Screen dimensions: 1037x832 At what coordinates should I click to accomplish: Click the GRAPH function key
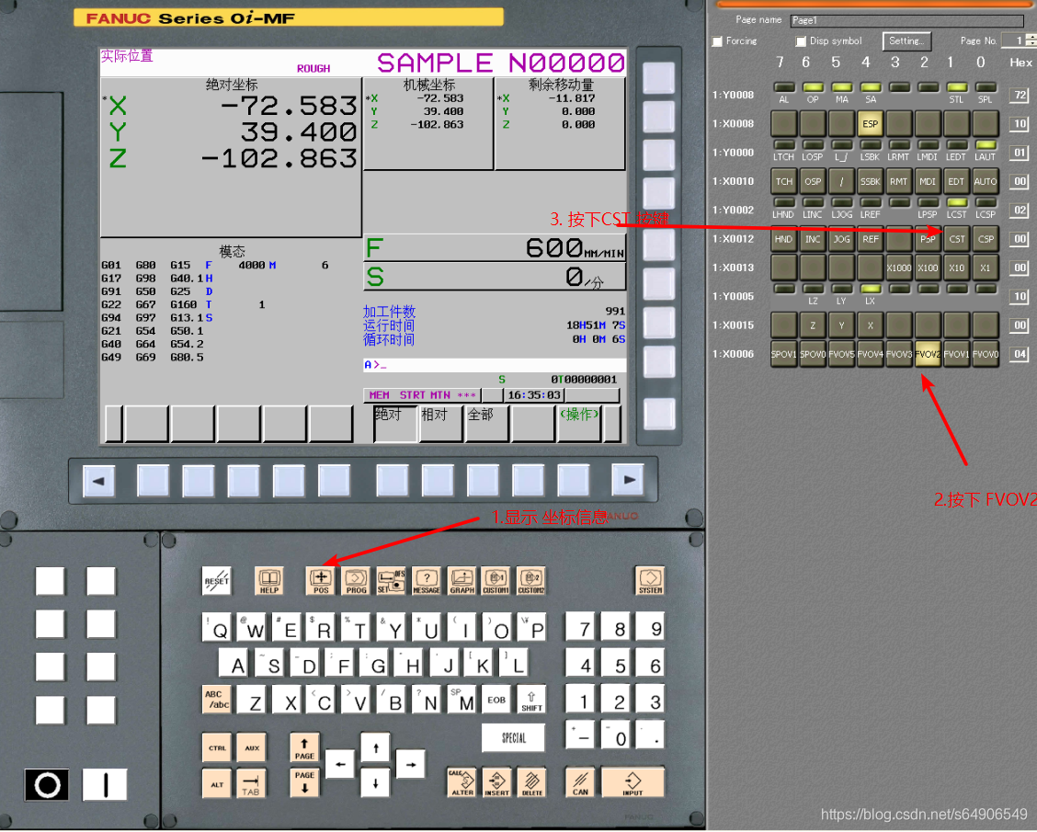(462, 580)
